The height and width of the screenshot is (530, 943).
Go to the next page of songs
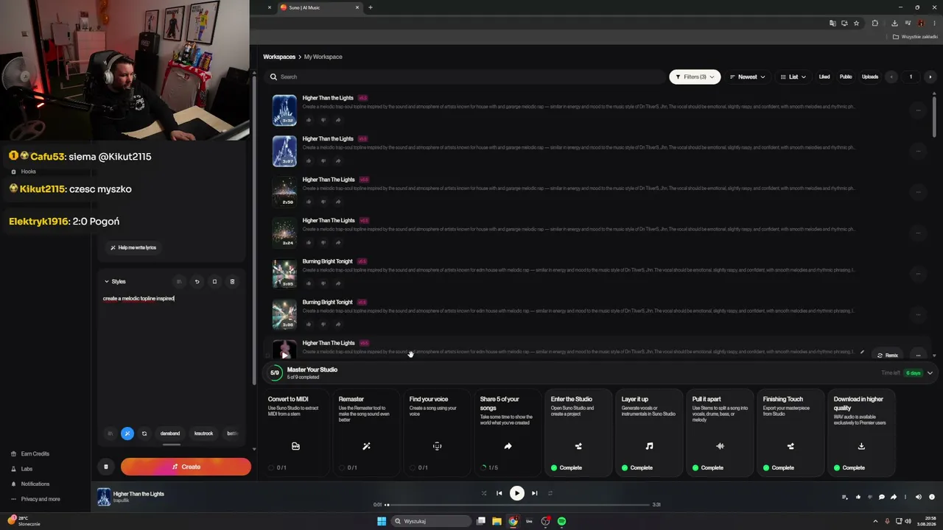[x=930, y=77]
